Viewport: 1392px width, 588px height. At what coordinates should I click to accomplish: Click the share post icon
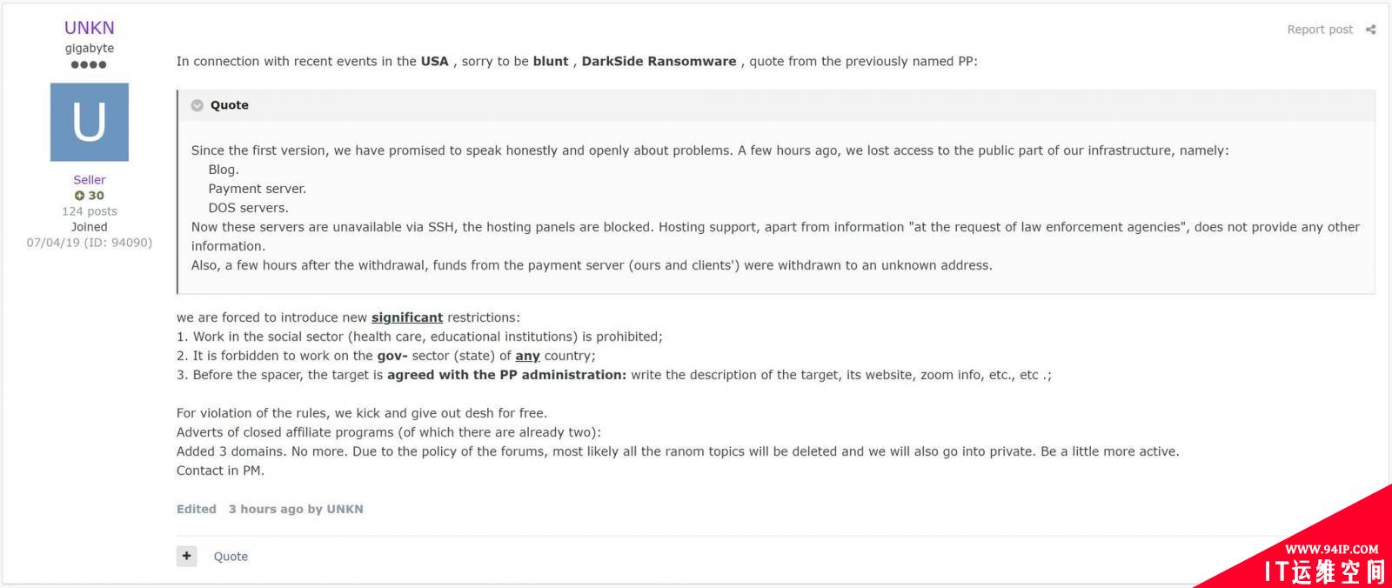click(1370, 30)
